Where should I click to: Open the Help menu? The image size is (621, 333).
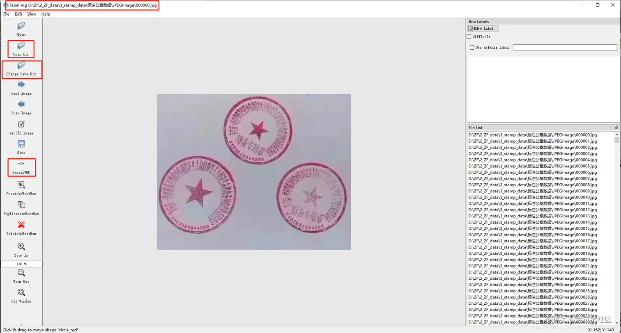(x=46, y=14)
